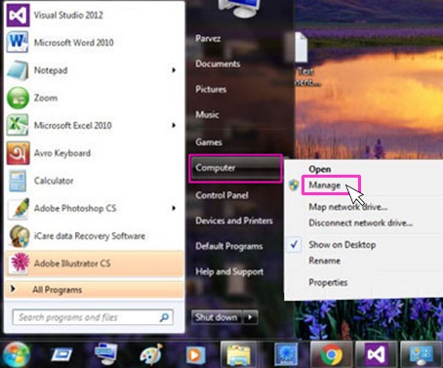Screen dimensions: 443x368
Task: Click the search magnifier icon
Action: [164, 317]
